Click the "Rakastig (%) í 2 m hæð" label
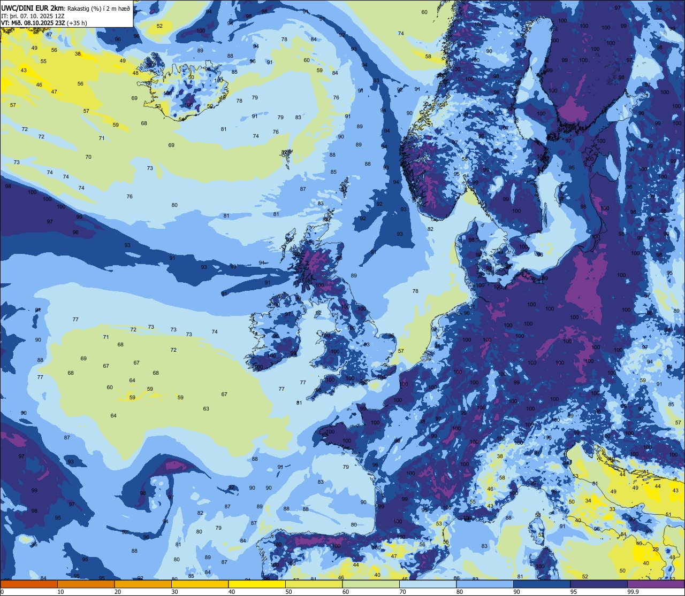The width and height of the screenshot is (685, 596). 98,8
